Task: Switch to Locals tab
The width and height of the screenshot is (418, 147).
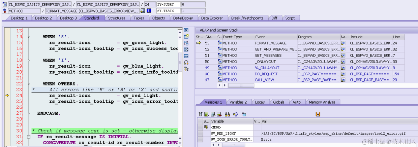Action: (260, 102)
